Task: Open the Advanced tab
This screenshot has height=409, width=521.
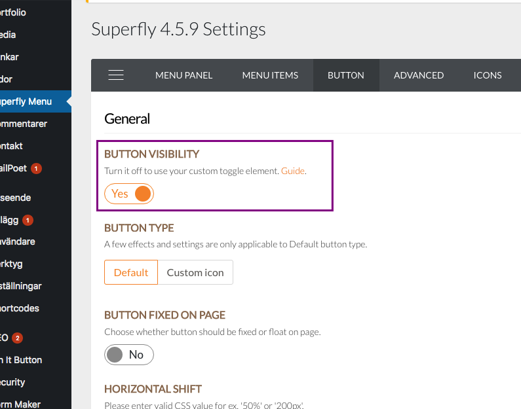Action: (x=419, y=75)
